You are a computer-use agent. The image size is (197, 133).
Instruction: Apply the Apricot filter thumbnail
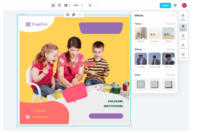(155, 33)
